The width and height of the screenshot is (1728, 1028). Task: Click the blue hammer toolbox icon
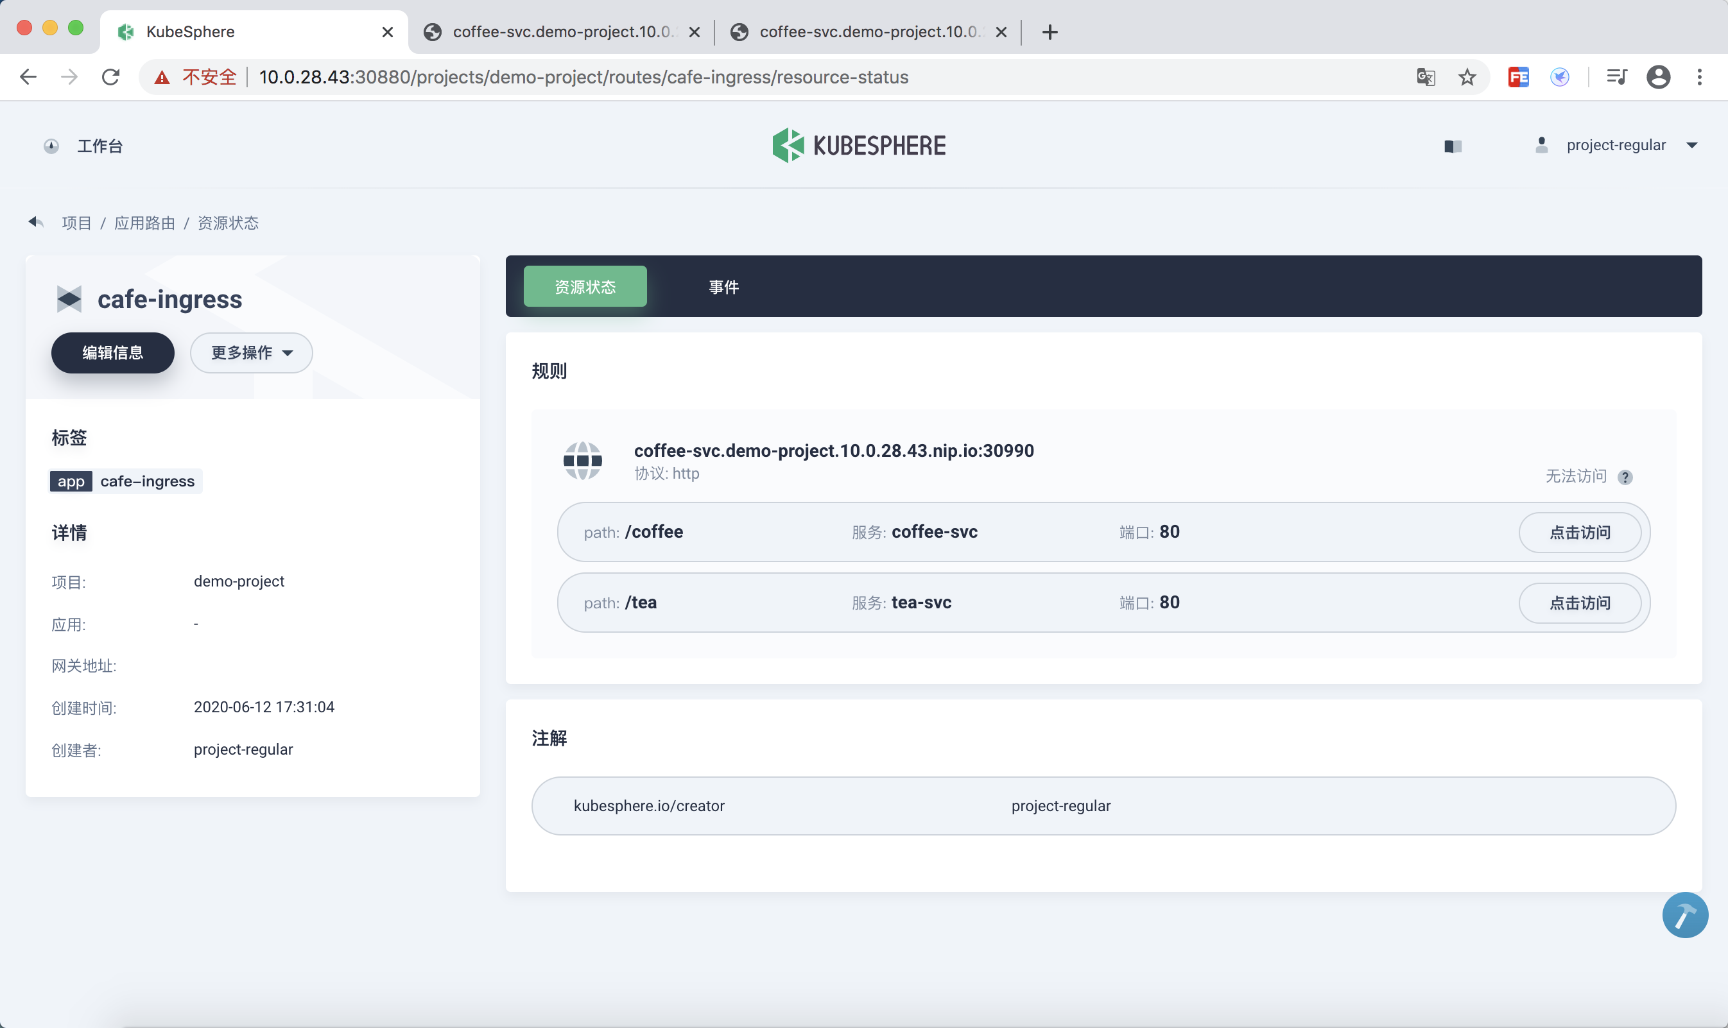click(1684, 914)
